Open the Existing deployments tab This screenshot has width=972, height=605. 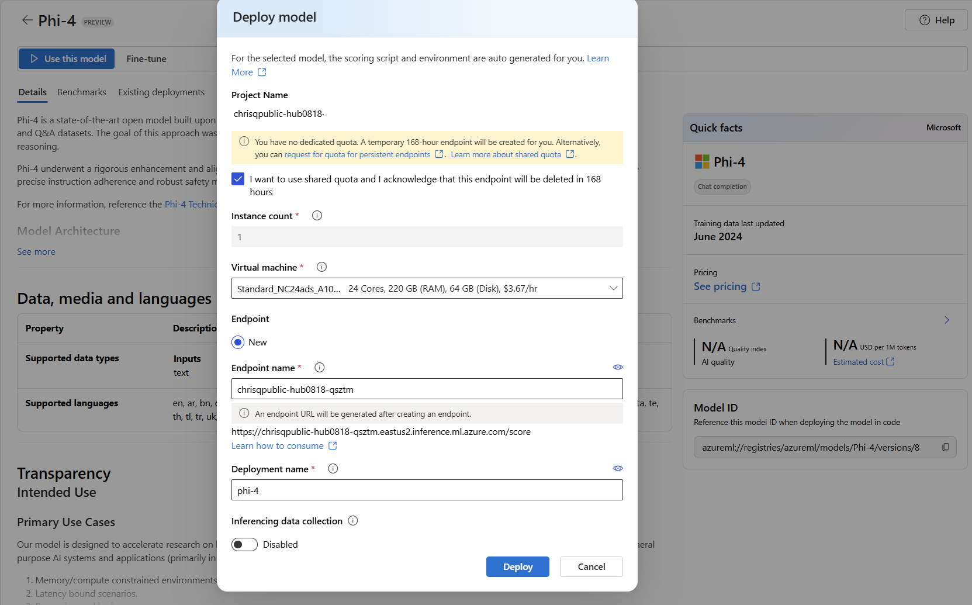click(x=161, y=92)
